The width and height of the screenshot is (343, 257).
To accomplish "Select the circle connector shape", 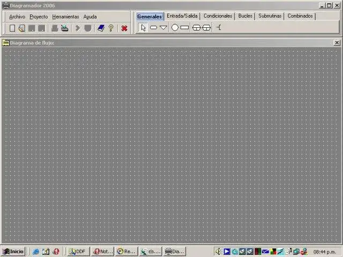I will pos(175,27).
